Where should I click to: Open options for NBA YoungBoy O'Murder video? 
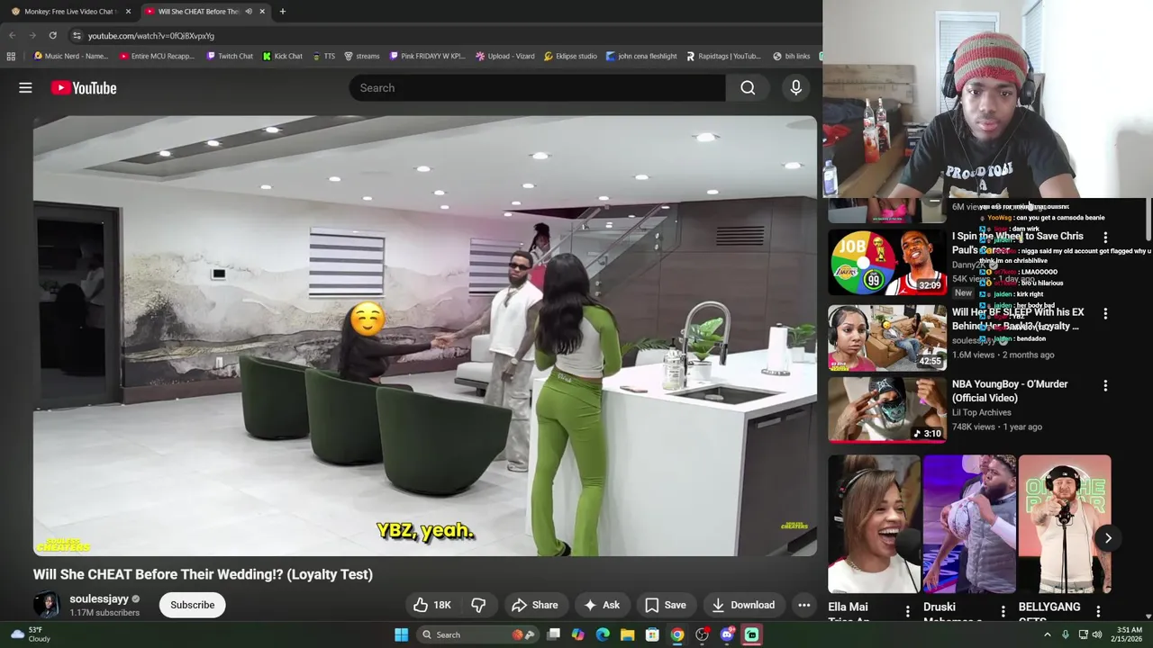point(1105,385)
